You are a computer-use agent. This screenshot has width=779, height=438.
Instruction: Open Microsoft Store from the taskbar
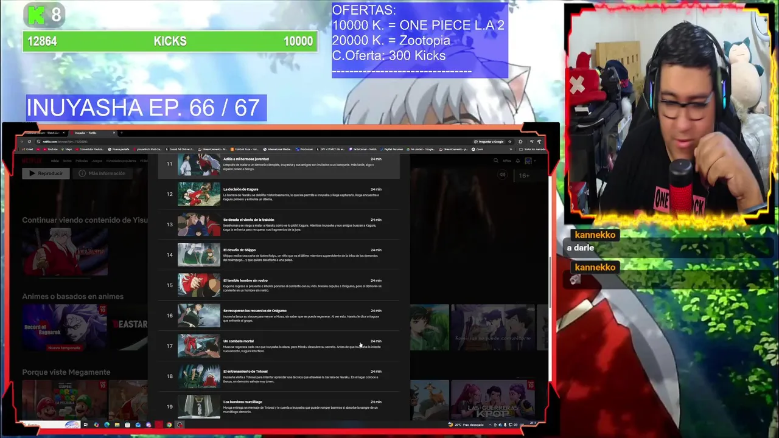tap(127, 425)
